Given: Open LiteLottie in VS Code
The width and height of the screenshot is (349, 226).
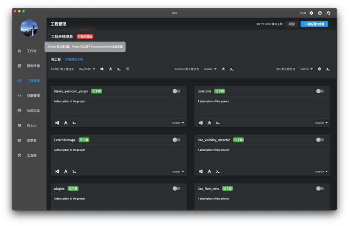Looking at the screenshot, I should click(x=201, y=123).
